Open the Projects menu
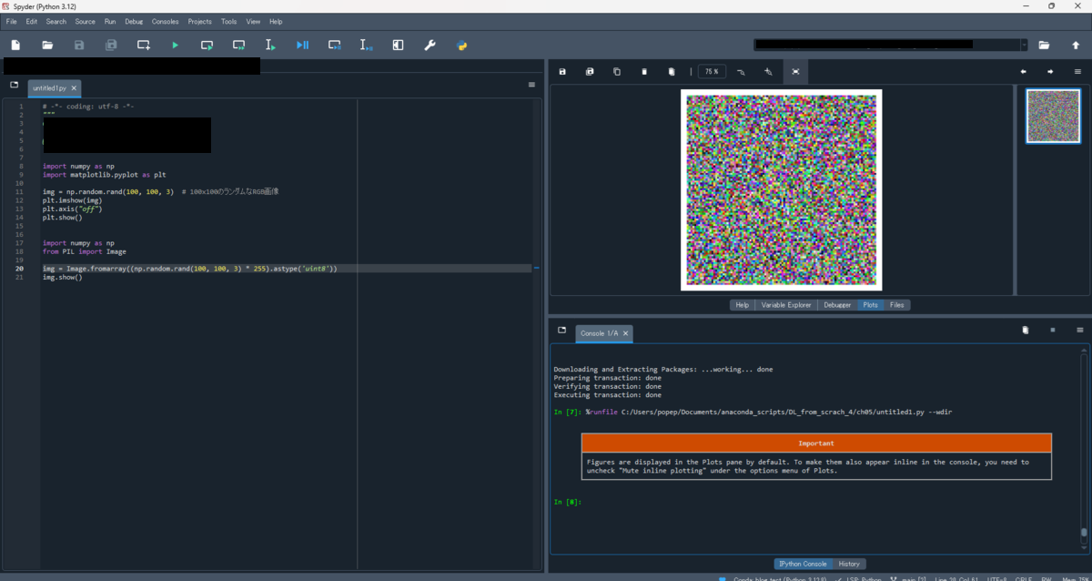 (199, 21)
